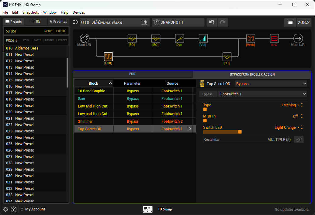
Task: Sort by the Block column header
Action: pos(94,83)
